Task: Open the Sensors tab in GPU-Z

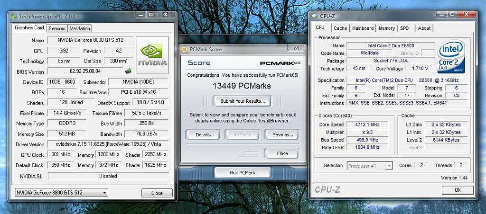Action: click(57, 28)
